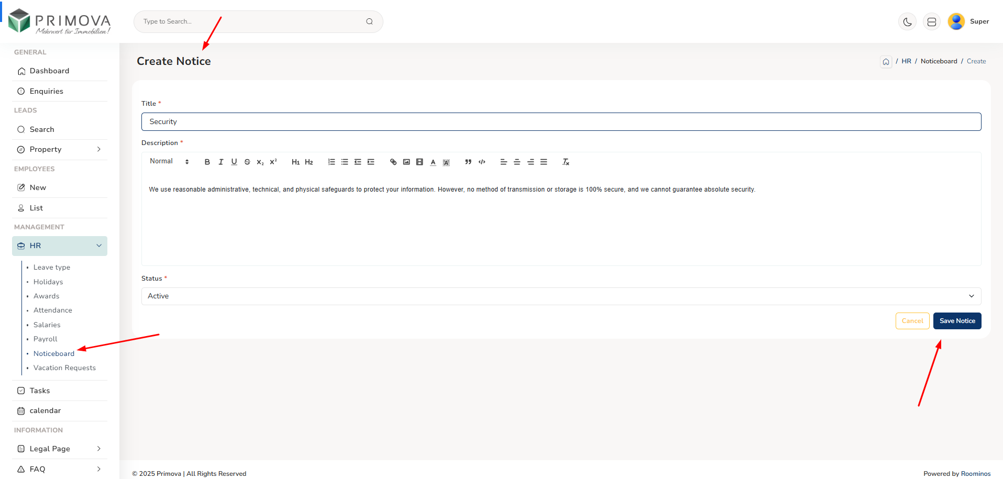Open the Status dropdown showing Active

[561, 296]
